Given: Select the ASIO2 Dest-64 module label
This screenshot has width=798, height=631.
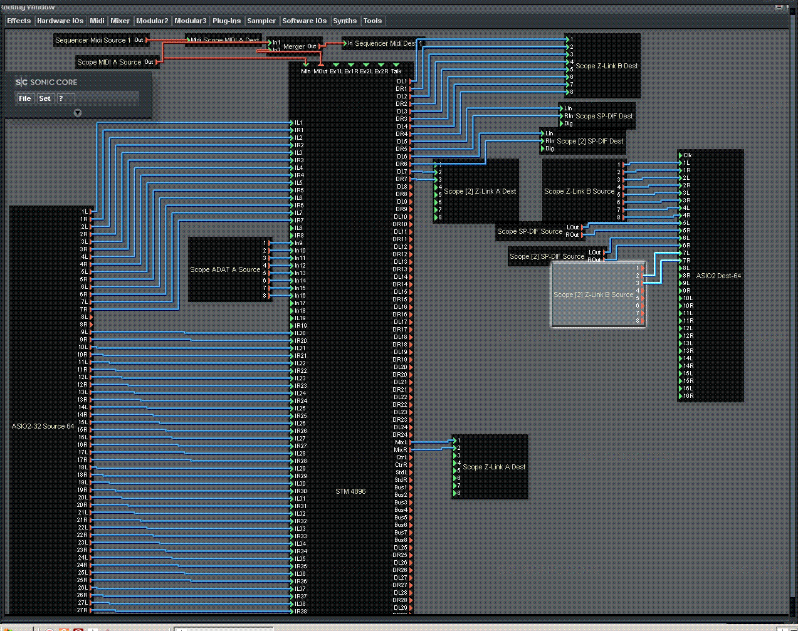Looking at the screenshot, I should coord(718,276).
